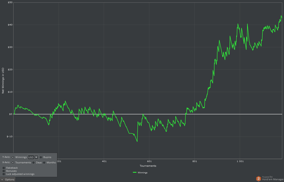Viewport: 284px width, 182px height.
Task: Click the $50 y-axis label
Action: coord(10,2)
